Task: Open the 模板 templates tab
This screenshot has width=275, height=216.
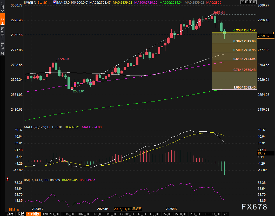Action: click(x=21, y=214)
